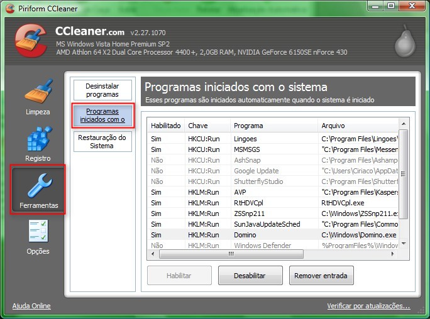Click the Piriform pear icon

pyautogui.click(x=405, y=41)
